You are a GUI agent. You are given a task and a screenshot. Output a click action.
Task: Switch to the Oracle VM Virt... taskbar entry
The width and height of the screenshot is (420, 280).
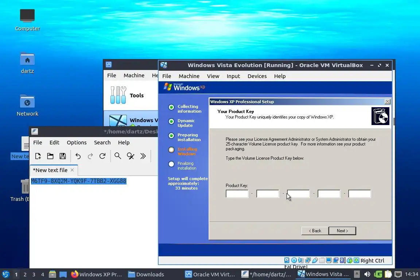point(210,275)
